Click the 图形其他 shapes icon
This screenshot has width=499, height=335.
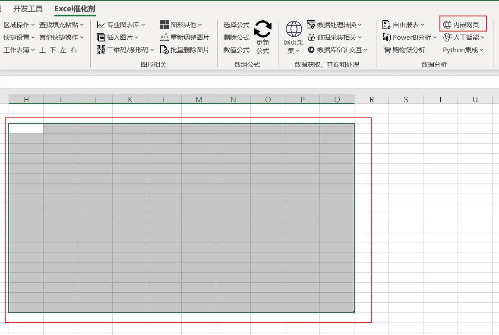point(164,25)
